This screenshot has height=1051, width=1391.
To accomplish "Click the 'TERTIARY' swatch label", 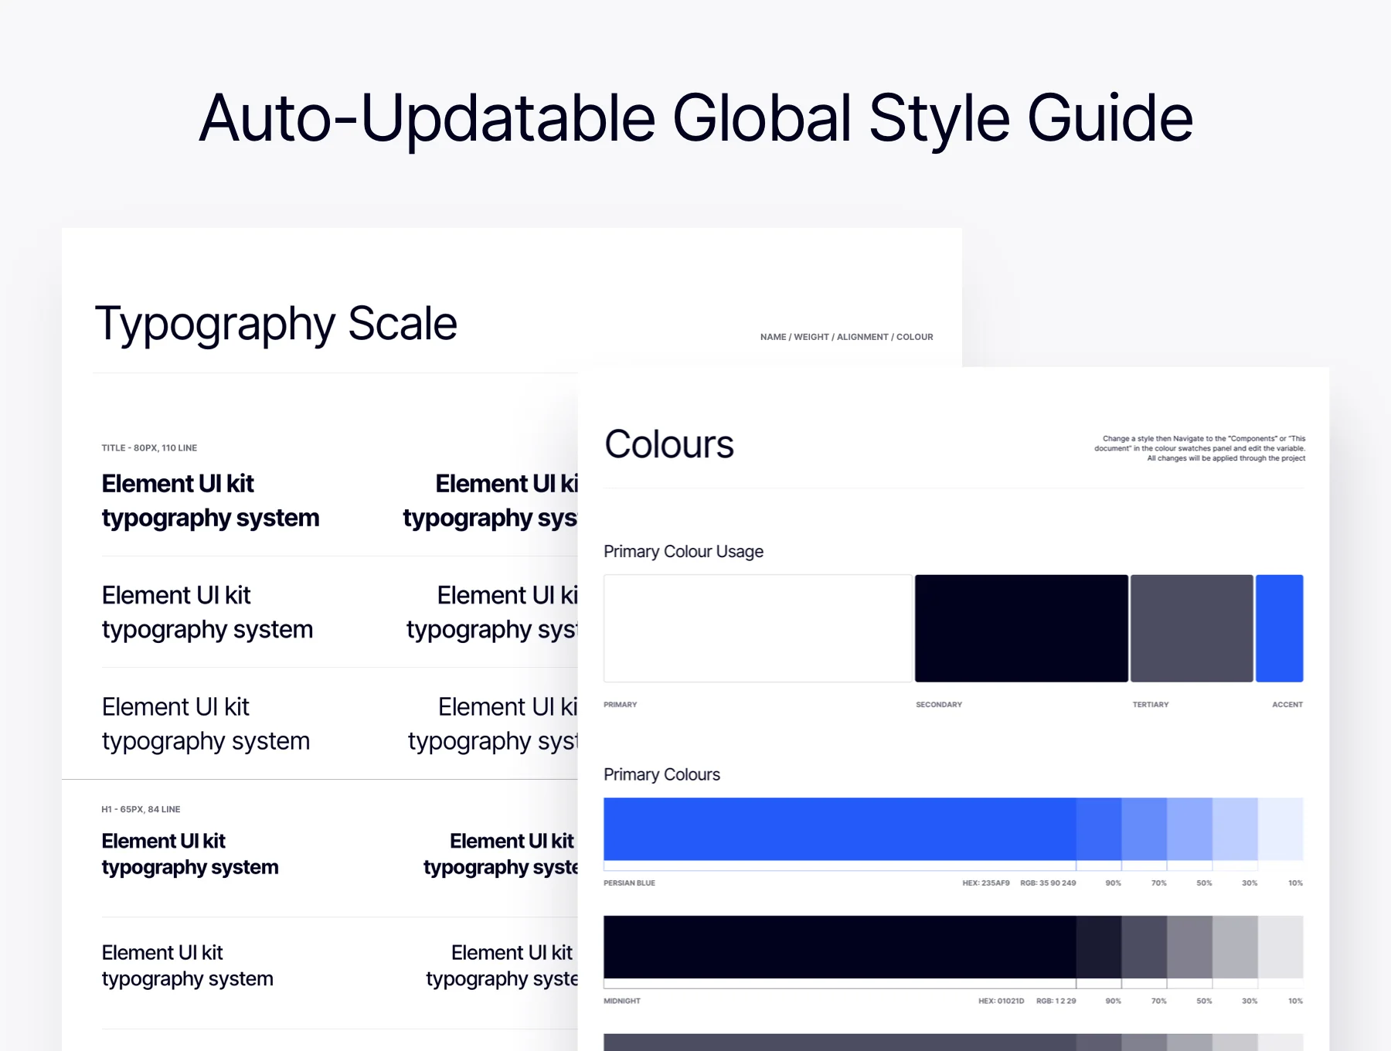I will click(x=1151, y=705).
